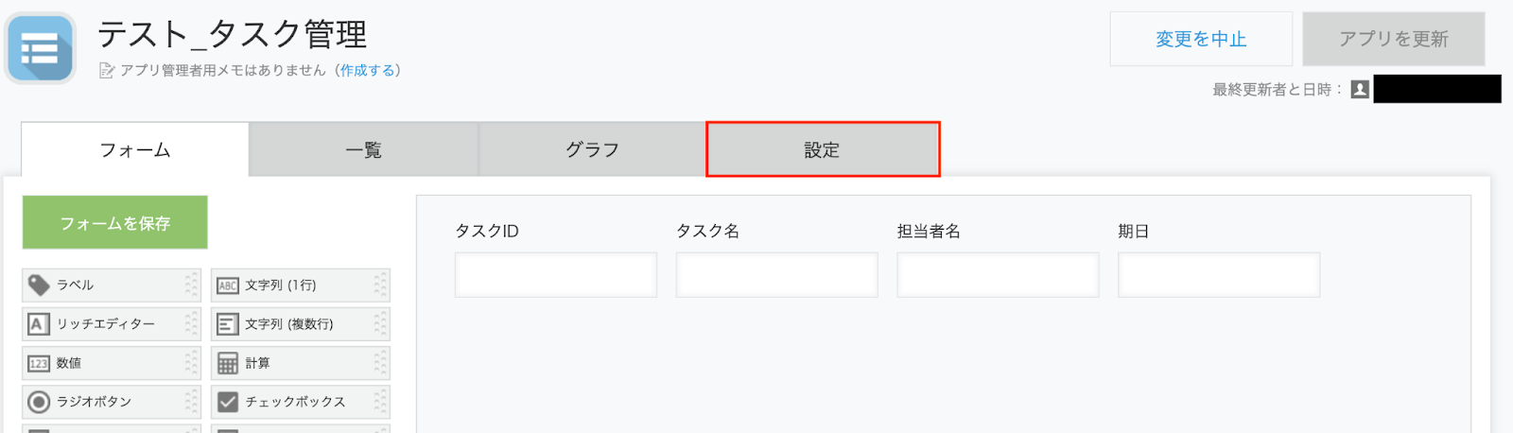Screen dimensions: 1513x433
Task: Select the 計算 calculator icon
Action: tap(228, 363)
